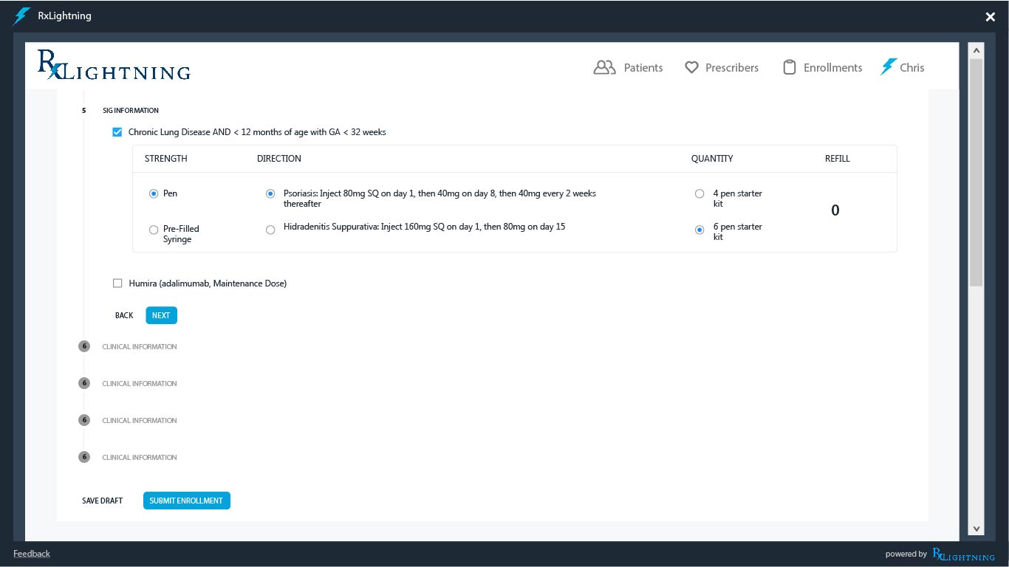Uncheck Chronic Lung Disease checkbox
This screenshot has width=1009, height=567.
pos(117,132)
